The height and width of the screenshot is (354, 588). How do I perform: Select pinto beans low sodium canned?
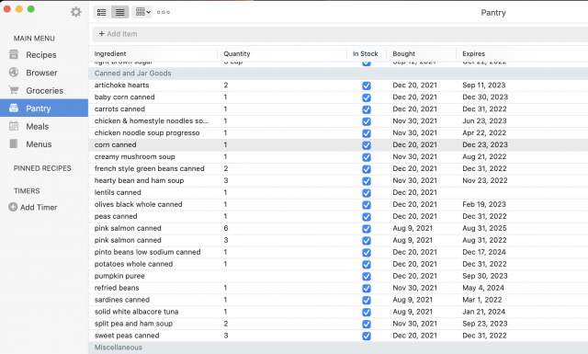click(147, 252)
